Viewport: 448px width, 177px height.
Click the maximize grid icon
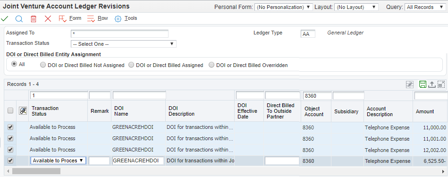(x=441, y=84)
